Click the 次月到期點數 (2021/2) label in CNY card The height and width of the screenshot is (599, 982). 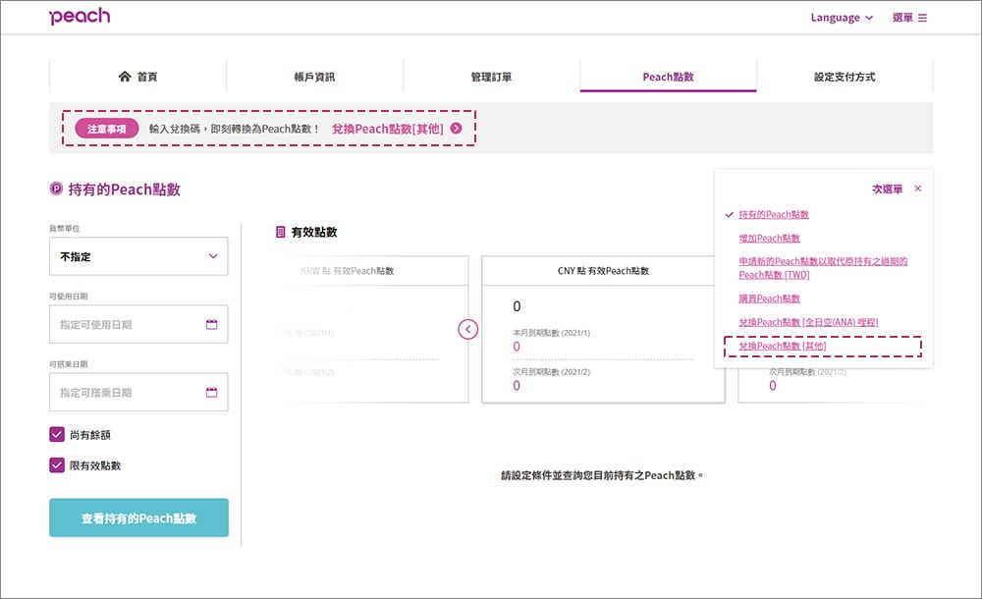(x=551, y=371)
